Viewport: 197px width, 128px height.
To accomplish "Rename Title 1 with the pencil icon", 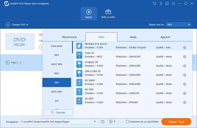I will point(20,63).
